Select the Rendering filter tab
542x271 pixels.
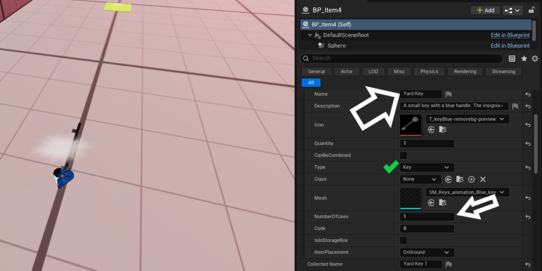(x=465, y=71)
